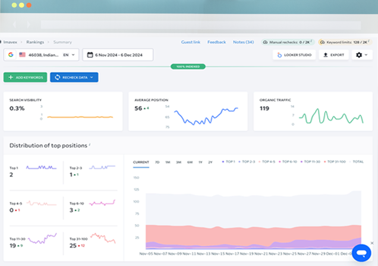Select the CURRENT chart tab
The height and width of the screenshot is (266, 378).
[141, 162]
